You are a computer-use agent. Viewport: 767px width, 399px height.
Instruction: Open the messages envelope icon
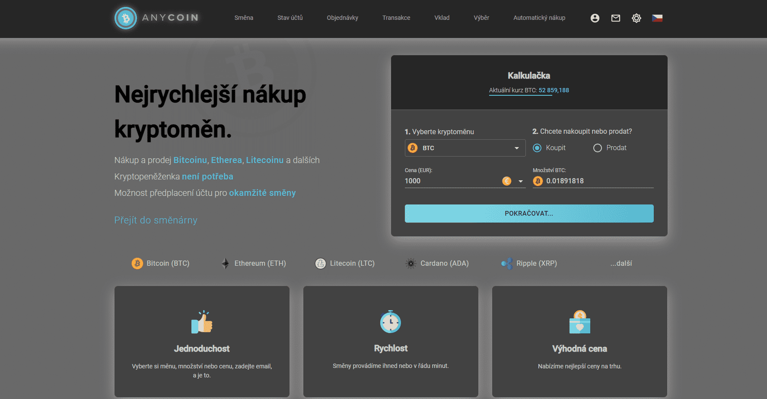pyautogui.click(x=616, y=18)
